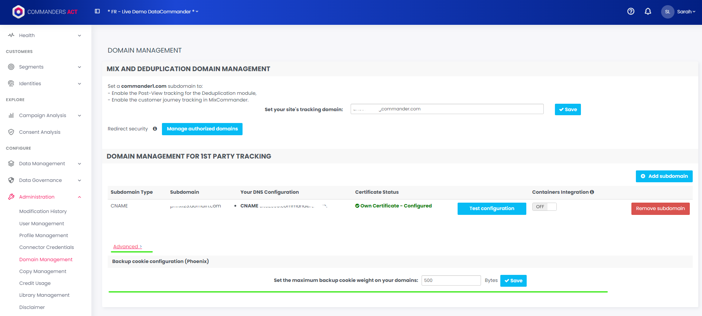Toggle the sidebar collapse icon
This screenshot has height=316, width=702.
coord(97,11)
